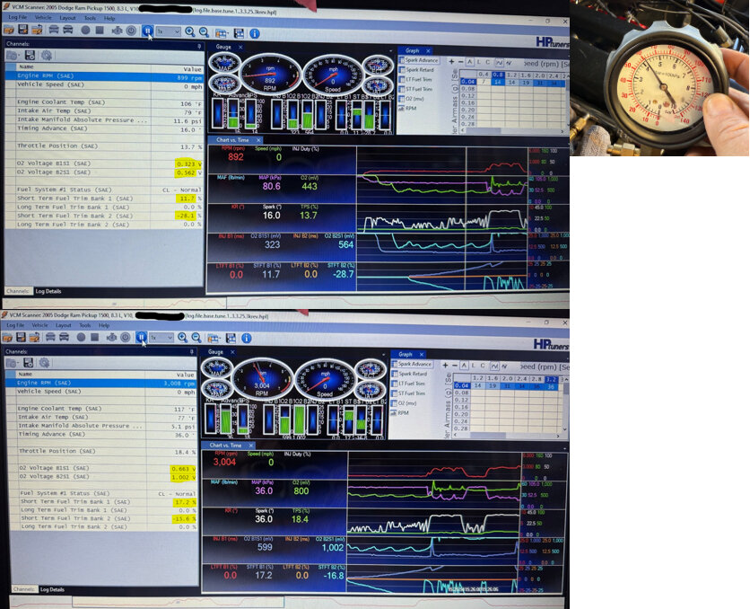Open Vehicle menu in top window

[43, 18]
